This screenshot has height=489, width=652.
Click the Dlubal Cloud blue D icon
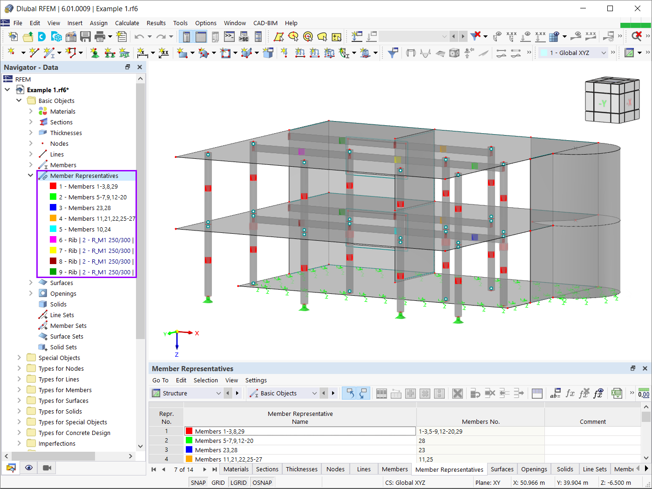coord(41,36)
